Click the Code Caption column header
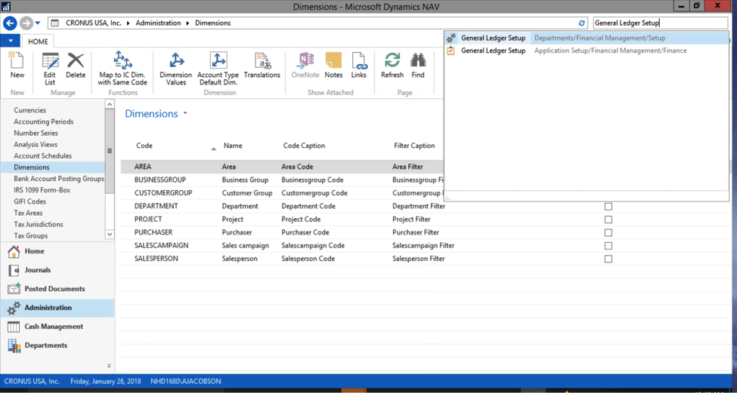This screenshot has width=737, height=393. 304,146
